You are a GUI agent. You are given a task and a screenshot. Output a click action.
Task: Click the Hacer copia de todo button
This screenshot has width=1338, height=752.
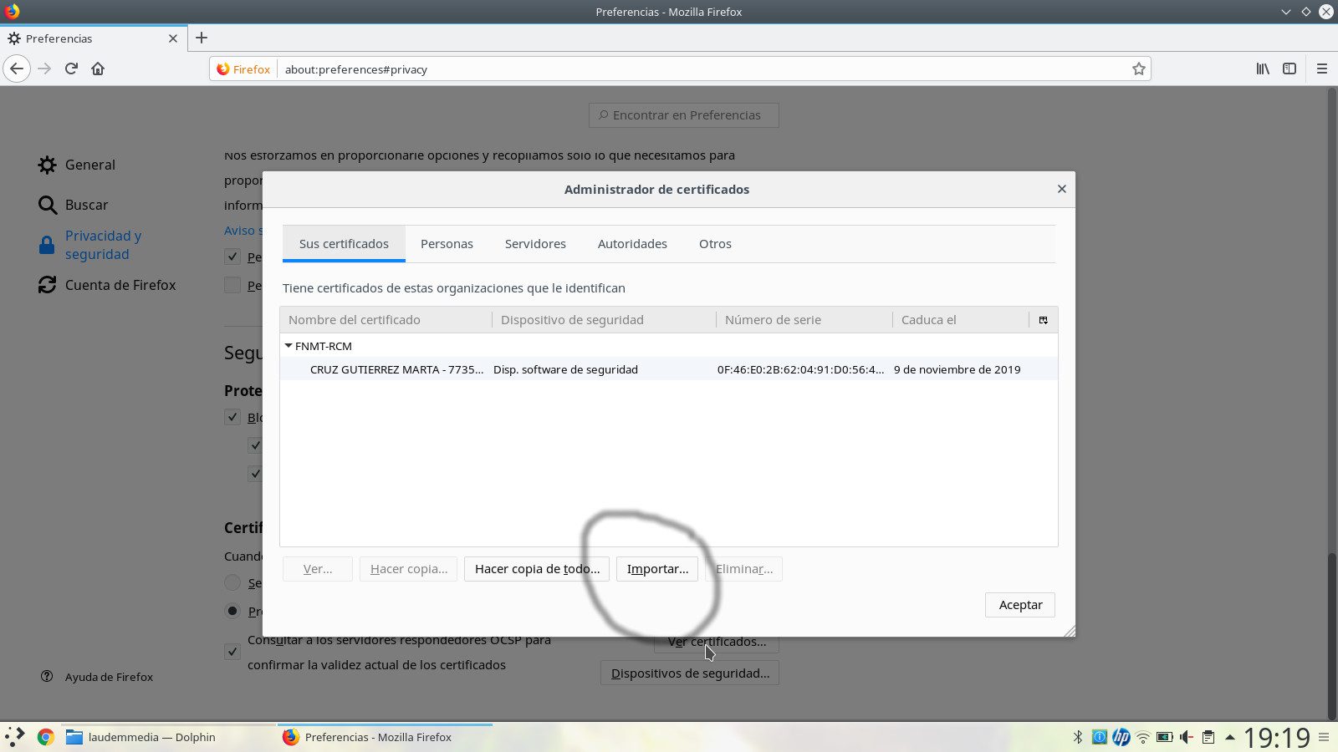pos(537,569)
